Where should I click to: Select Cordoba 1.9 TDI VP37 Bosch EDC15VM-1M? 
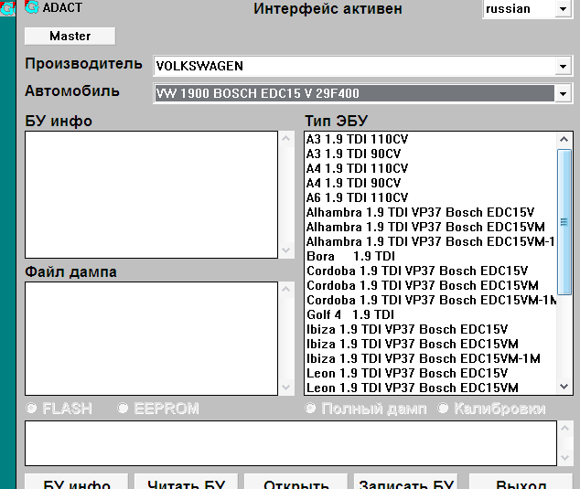[431, 300]
